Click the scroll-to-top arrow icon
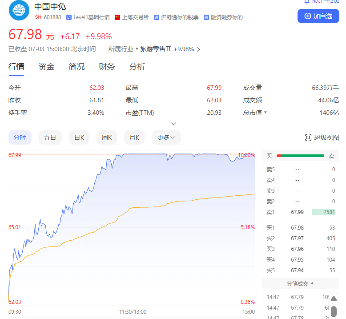 [x=334, y=299]
